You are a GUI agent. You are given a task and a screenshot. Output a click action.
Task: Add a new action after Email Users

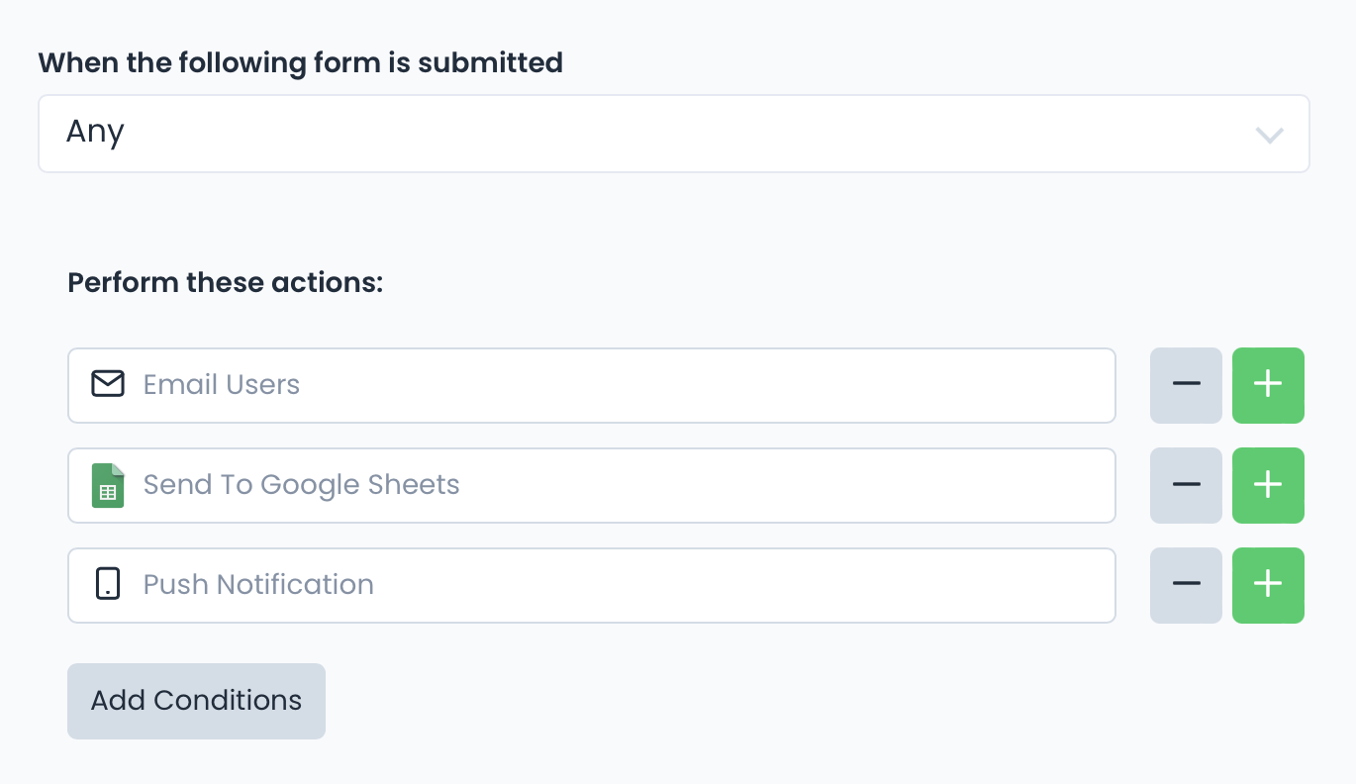coord(1268,385)
